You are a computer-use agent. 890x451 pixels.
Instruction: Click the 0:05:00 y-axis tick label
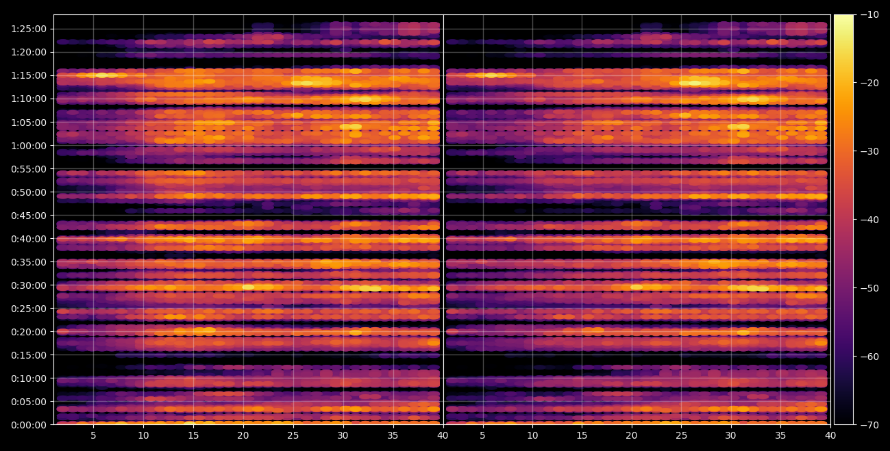(28, 401)
